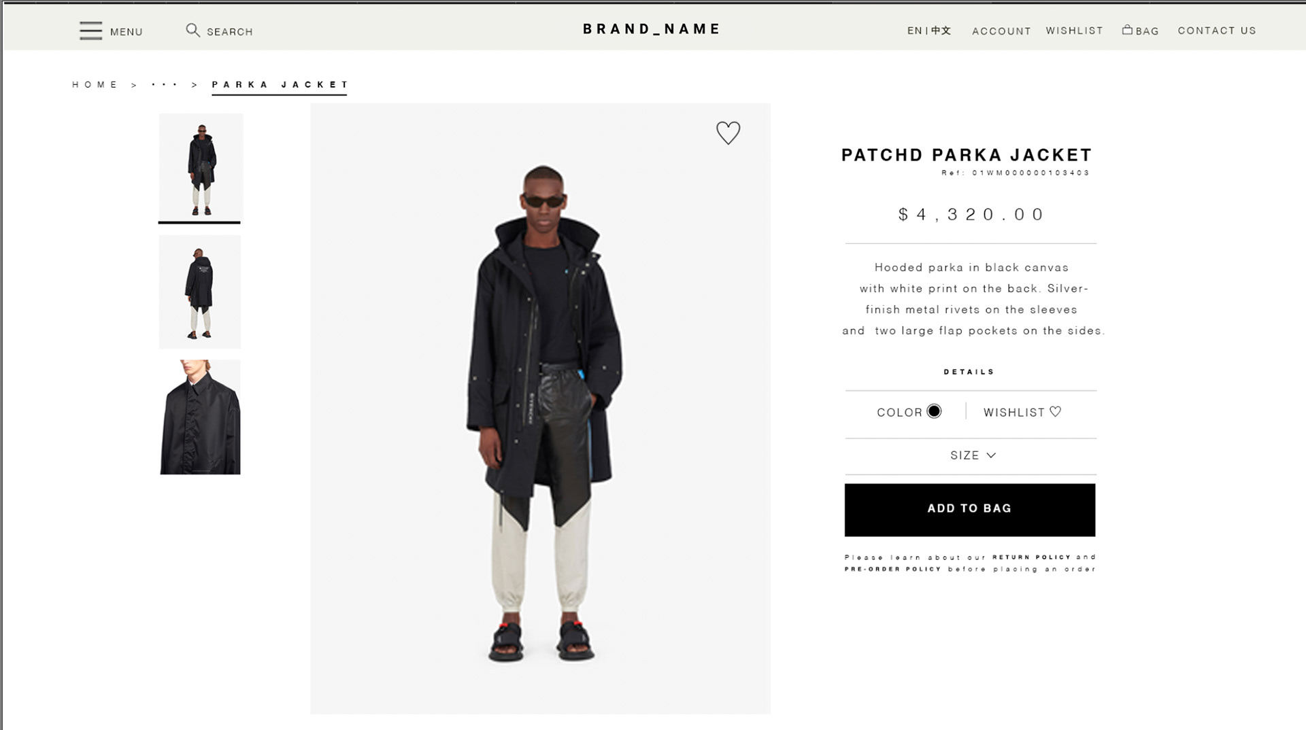Open WISHLIST in the top navigation
The image size is (1306, 730).
pos(1074,31)
